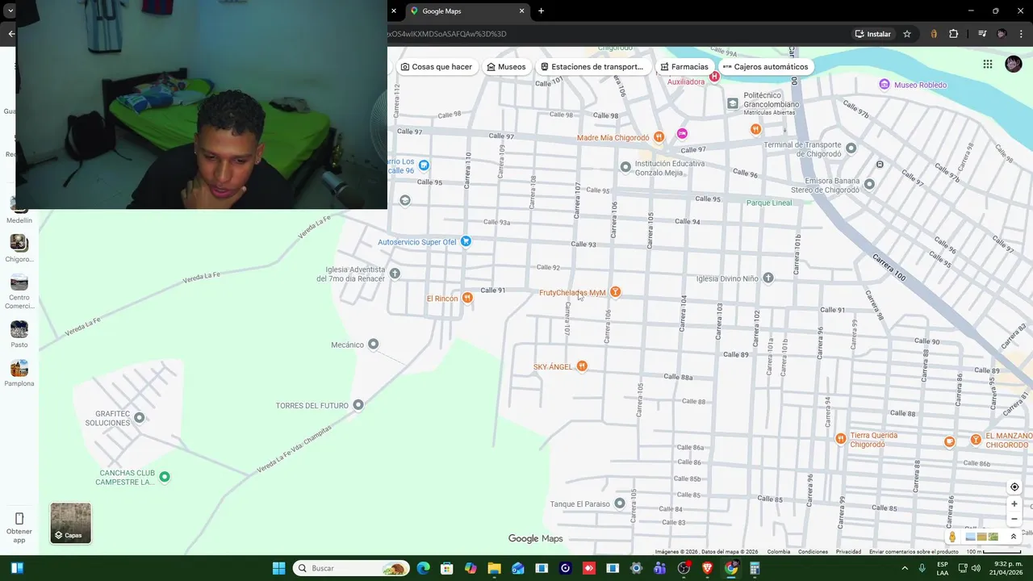Select the Tanque El Paraiso pin
The height and width of the screenshot is (581, 1033).
pos(619,504)
